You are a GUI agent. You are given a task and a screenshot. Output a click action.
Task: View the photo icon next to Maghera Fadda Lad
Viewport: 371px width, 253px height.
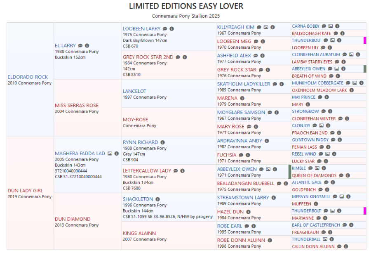click(x=110, y=154)
